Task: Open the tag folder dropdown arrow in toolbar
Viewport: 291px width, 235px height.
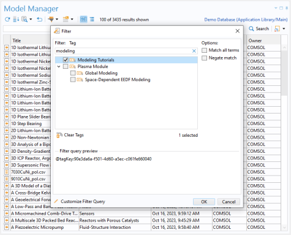Action: coord(72,20)
